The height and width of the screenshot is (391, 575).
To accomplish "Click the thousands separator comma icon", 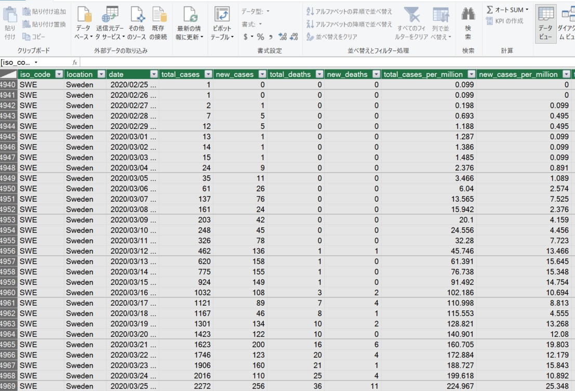I will point(271,37).
